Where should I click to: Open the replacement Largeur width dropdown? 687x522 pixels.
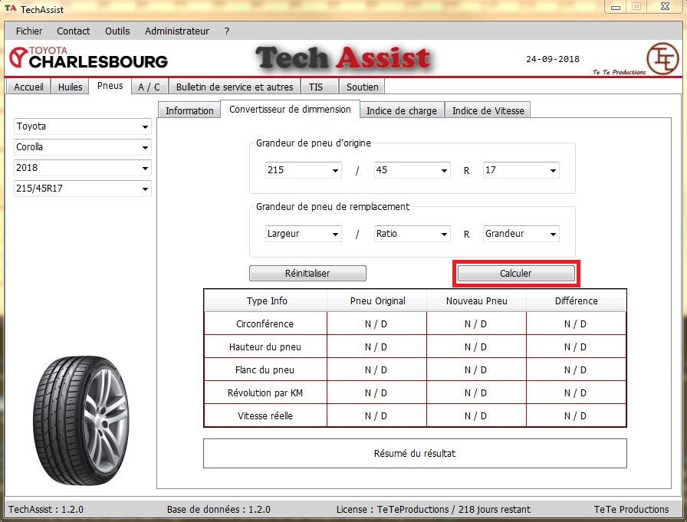(x=303, y=234)
